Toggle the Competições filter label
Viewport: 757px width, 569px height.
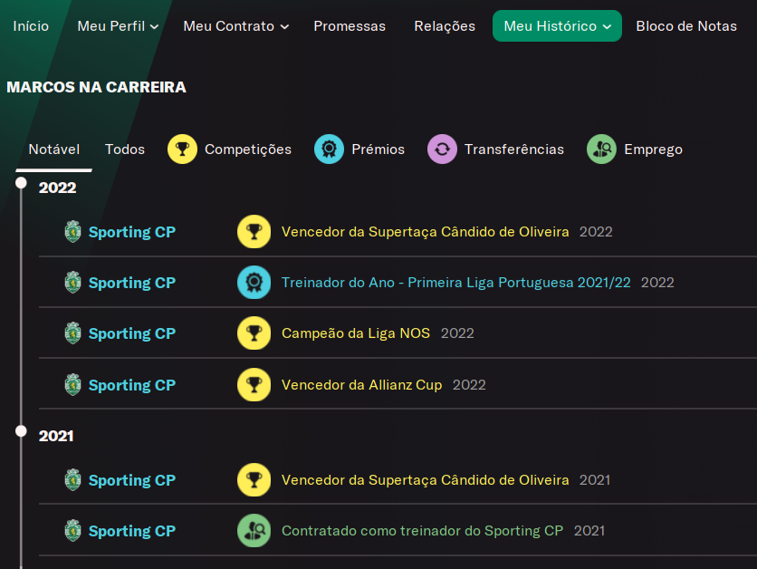(248, 149)
